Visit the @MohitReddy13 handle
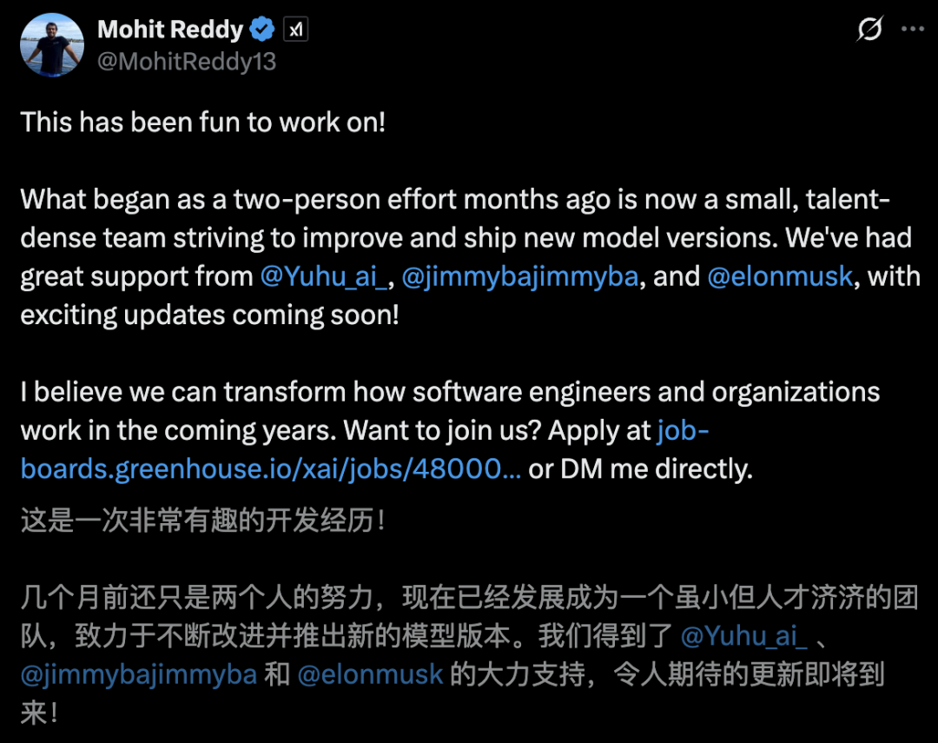938x743 pixels. click(187, 61)
